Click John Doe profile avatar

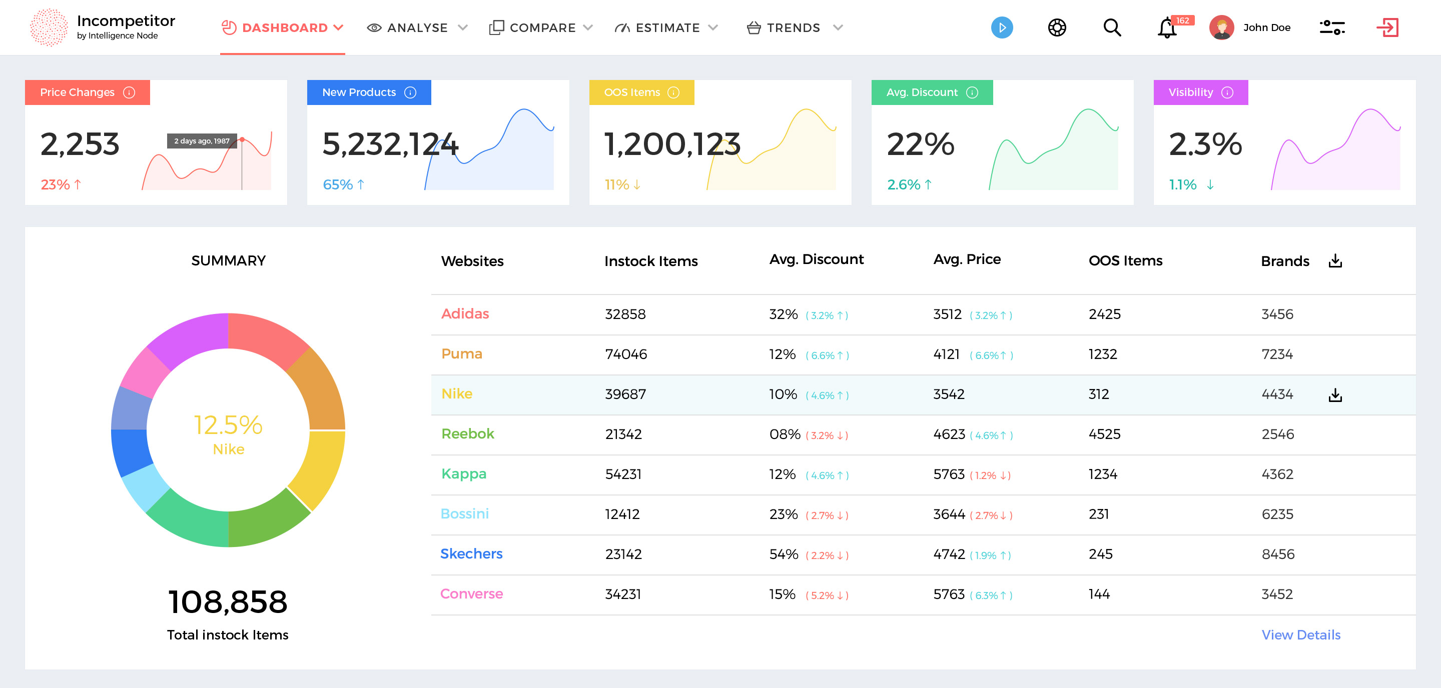click(1221, 27)
